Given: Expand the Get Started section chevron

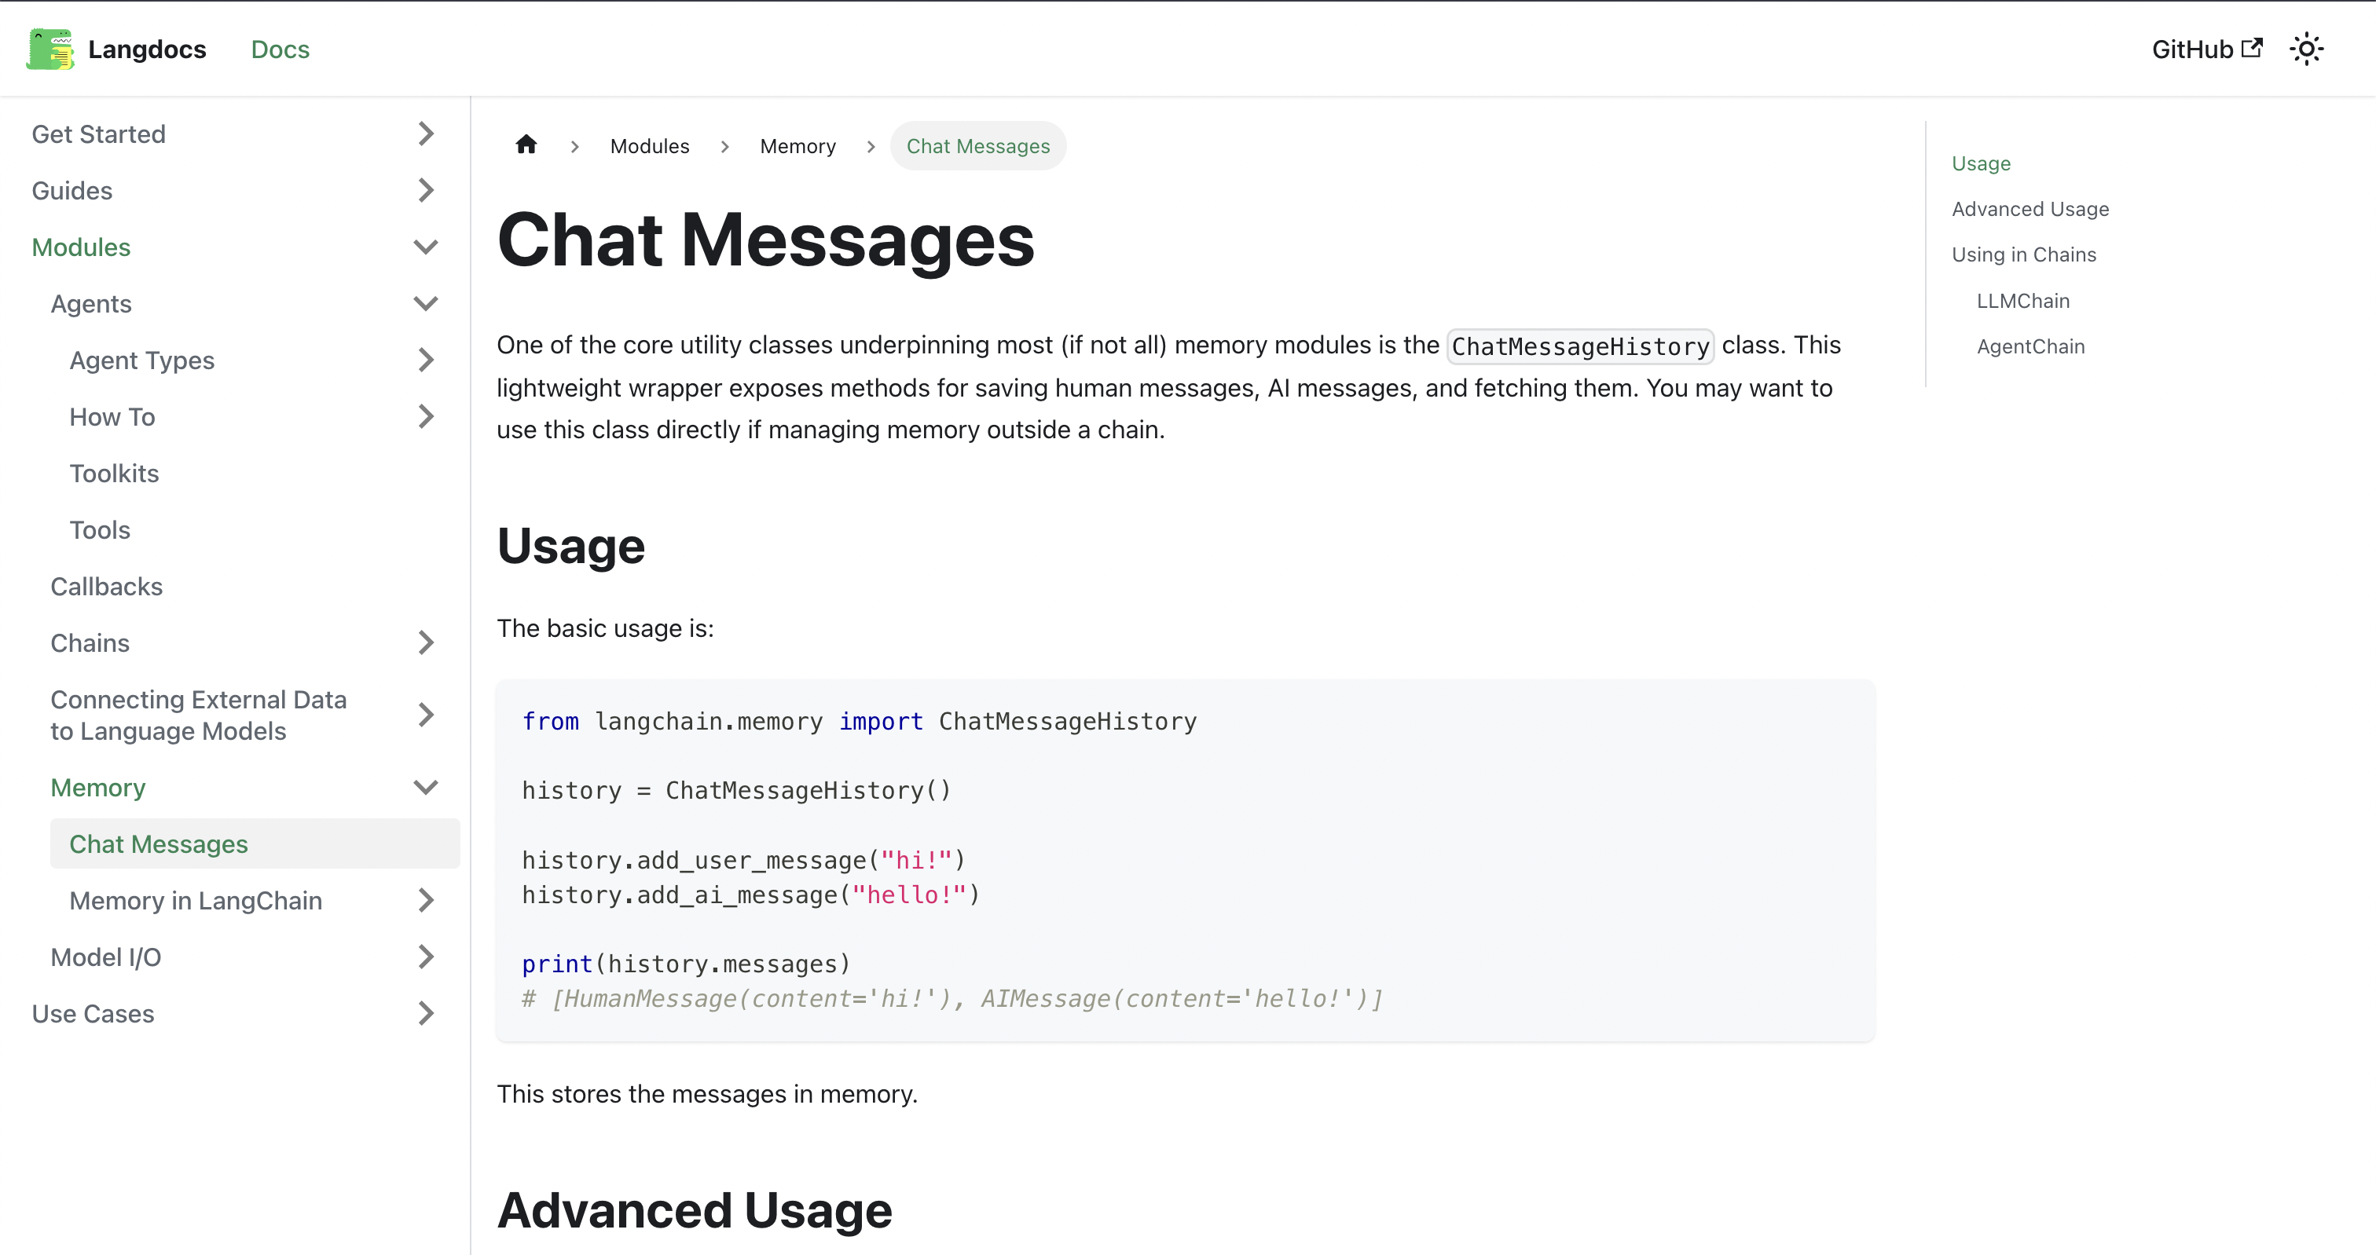Looking at the screenshot, I should 425,134.
